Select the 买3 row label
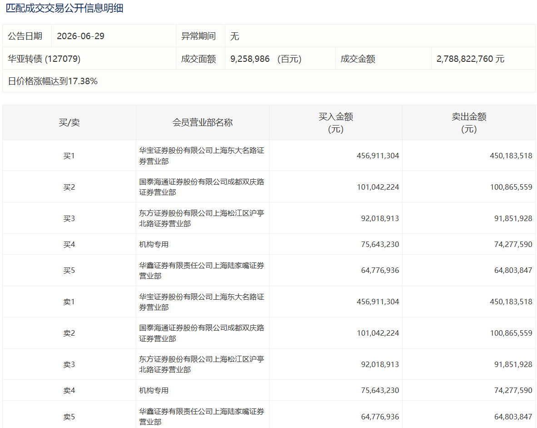Viewport: 537px width, 428px height. click(69, 218)
